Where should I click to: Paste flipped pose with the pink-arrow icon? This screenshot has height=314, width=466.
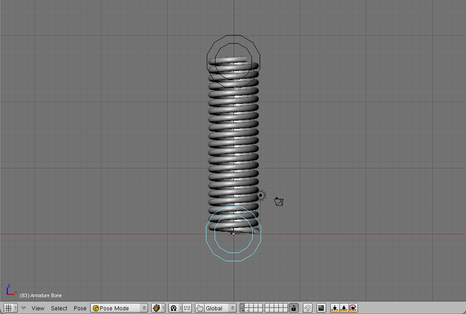(353, 308)
